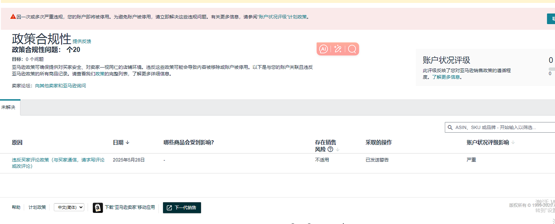Open the 账户状况评级 program policy link in banner

283,17
